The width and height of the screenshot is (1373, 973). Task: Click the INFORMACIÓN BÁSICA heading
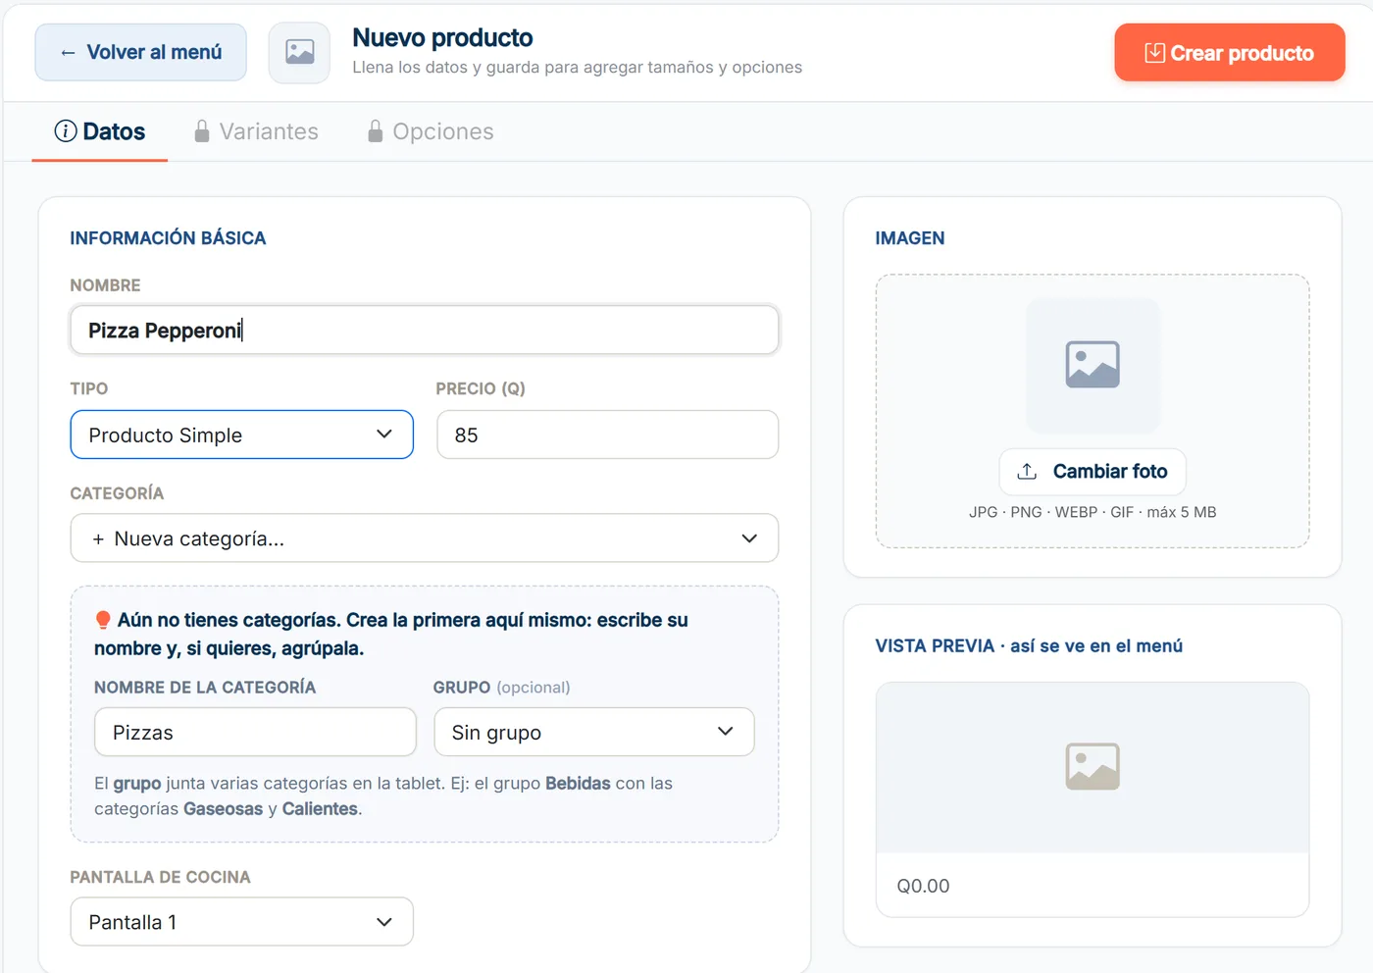[x=168, y=238]
